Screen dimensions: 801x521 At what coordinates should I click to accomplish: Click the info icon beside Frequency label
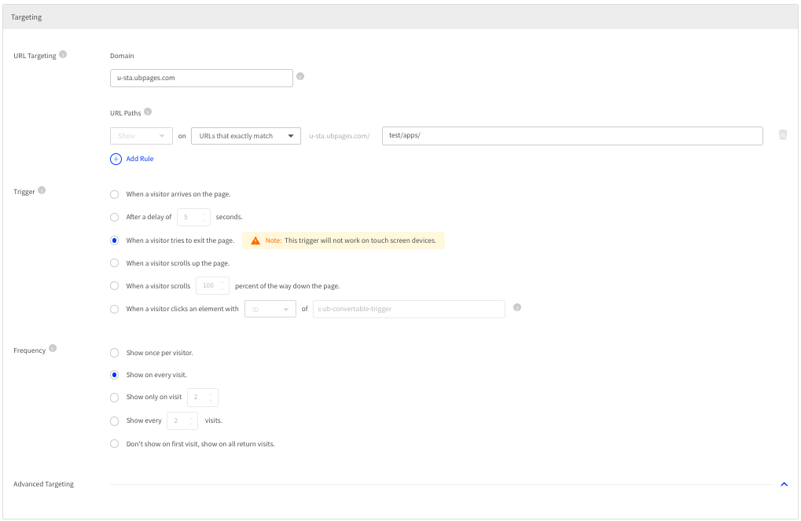click(x=53, y=349)
